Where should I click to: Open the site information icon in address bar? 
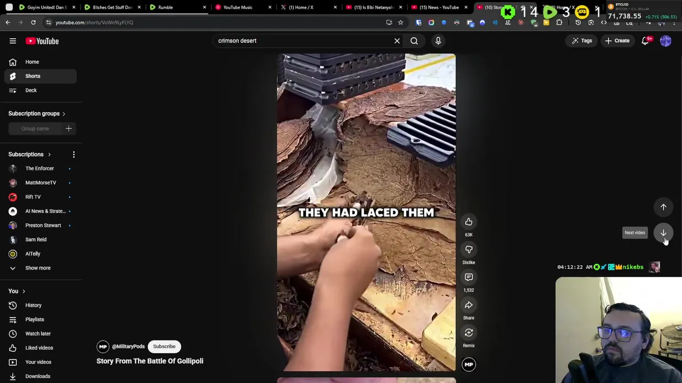pyautogui.click(x=48, y=22)
